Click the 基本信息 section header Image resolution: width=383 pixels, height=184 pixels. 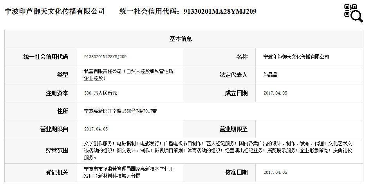181,39
